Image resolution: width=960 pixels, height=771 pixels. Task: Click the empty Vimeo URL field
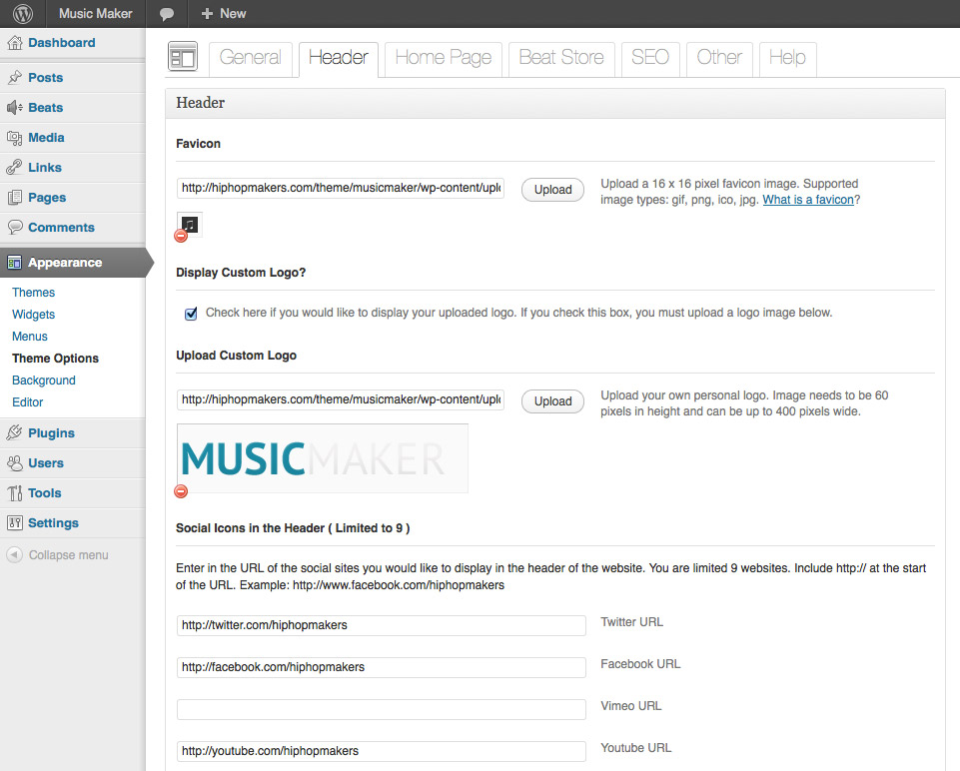pyautogui.click(x=381, y=709)
